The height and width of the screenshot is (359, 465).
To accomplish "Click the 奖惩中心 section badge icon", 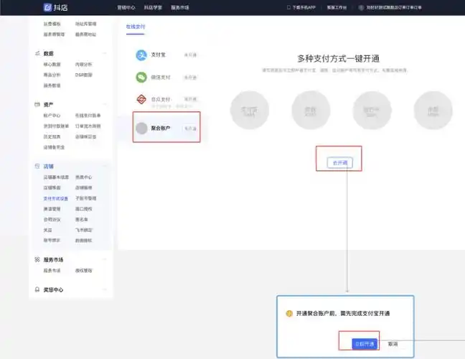I will [x=37, y=289].
